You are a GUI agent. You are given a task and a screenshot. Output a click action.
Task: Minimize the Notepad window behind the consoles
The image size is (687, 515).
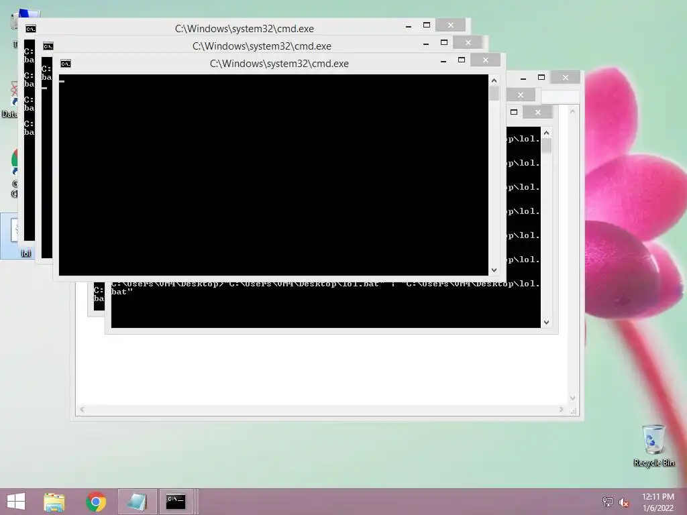(x=523, y=78)
